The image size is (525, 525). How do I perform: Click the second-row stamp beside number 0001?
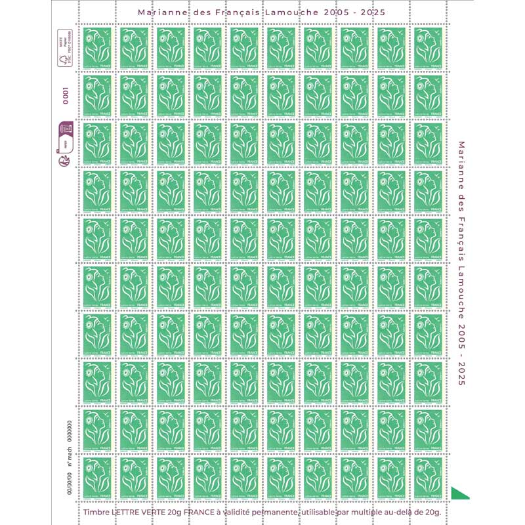point(97,96)
